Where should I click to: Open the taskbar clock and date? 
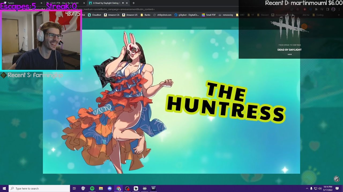click(327, 189)
